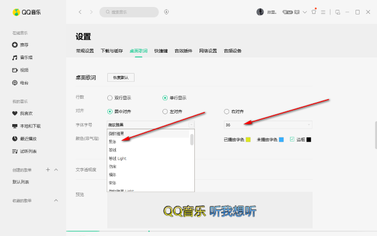Select 左对齐 left alignment radio button
This screenshot has width=377, height=236.
pyautogui.click(x=165, y=111)
